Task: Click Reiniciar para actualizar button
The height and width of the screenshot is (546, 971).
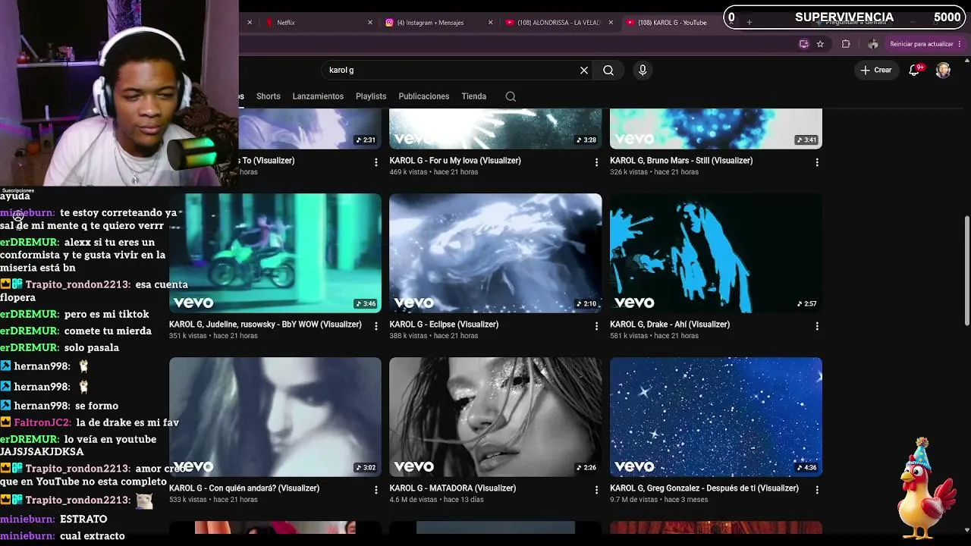Action: click(925, 44)
